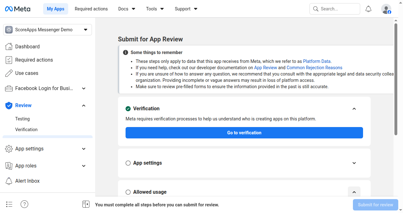Click the Alert Inbox bell icon
403x213 pixels.
point(9,181)
